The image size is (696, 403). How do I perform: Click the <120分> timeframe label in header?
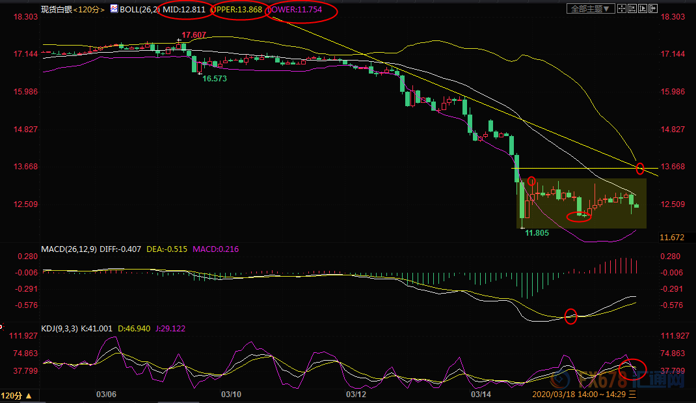[89, 10]
